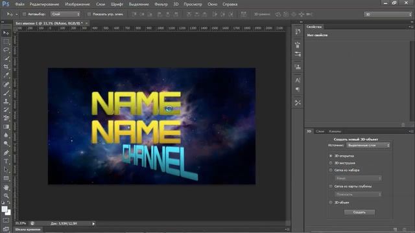Open the Clone Source panel icon
The height and width of the screenshot is (233, 415).
coord(298,66)
